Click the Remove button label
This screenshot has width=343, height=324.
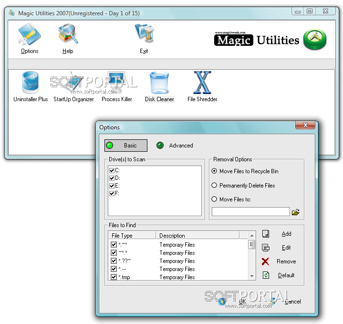286,261
